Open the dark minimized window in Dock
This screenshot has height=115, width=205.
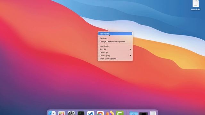pos(143,113)
